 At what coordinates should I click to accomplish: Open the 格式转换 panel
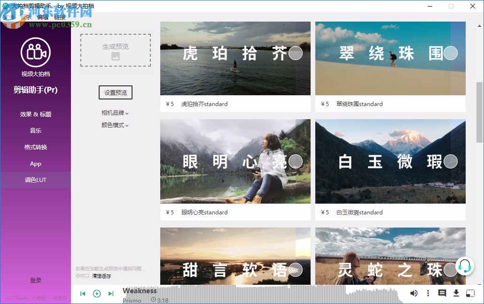pos(36,147)
